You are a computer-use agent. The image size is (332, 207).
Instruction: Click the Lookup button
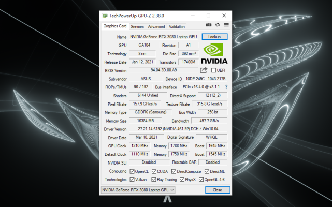point(214,37)
